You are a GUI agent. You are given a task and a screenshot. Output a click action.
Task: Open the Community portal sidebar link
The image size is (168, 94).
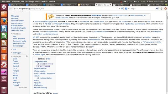click(19, 41)
